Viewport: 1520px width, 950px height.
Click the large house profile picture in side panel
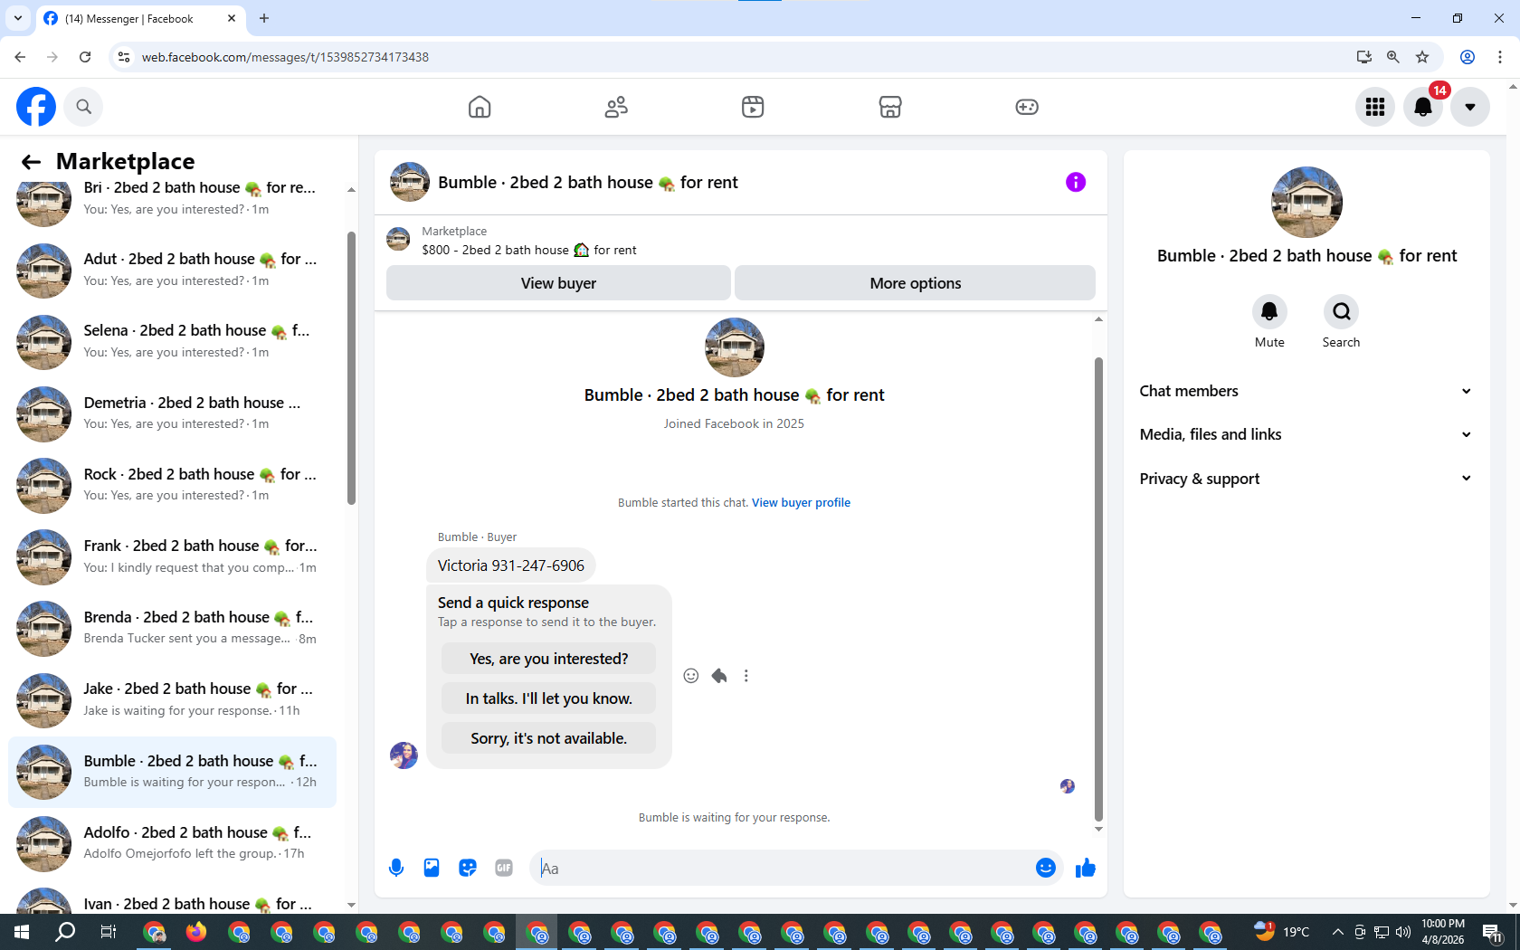(1306, 202)
